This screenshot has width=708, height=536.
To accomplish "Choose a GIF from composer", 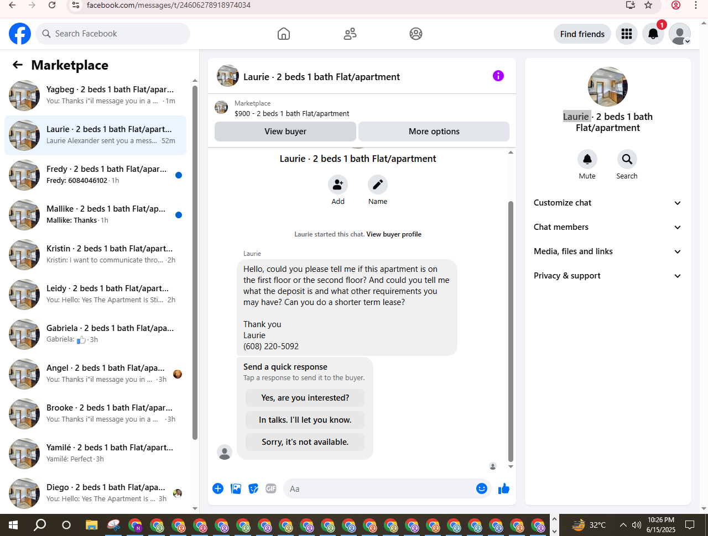I will [271, 488].
